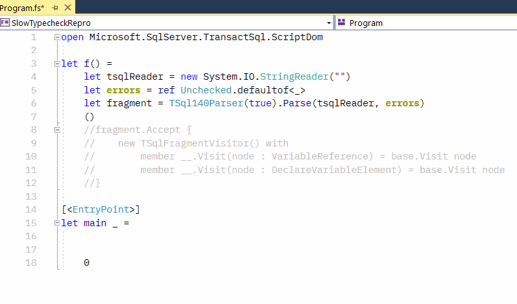Collapse the 'let f()' function region

[x=57, y=64]
